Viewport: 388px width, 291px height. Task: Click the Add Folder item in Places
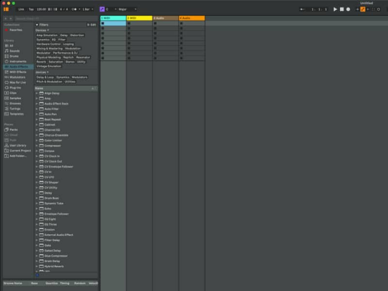click(18, 156)
